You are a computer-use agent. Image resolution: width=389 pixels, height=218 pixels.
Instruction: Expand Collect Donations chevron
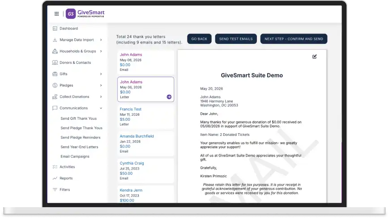(x=101, y=97)
